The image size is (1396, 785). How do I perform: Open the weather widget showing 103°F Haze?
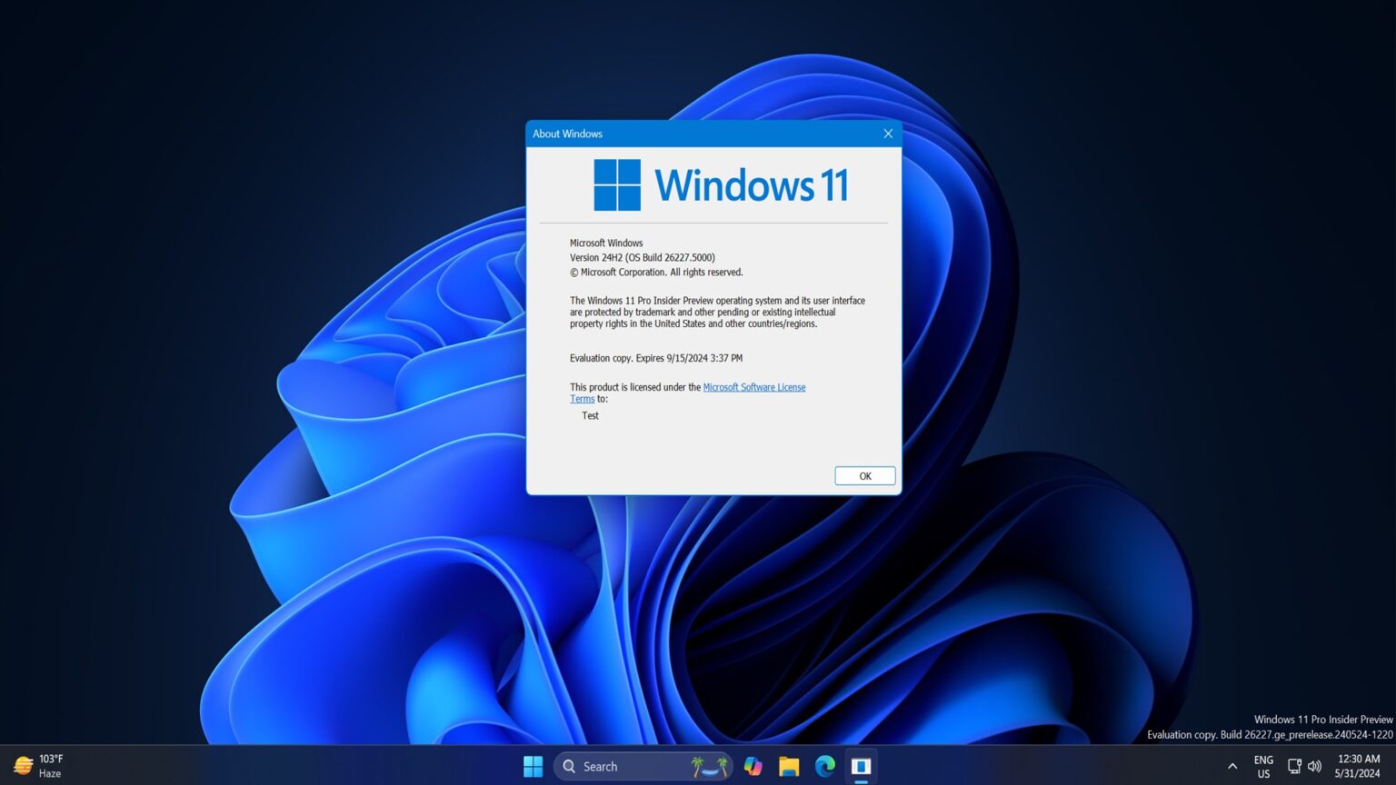(x=41, y=766)
